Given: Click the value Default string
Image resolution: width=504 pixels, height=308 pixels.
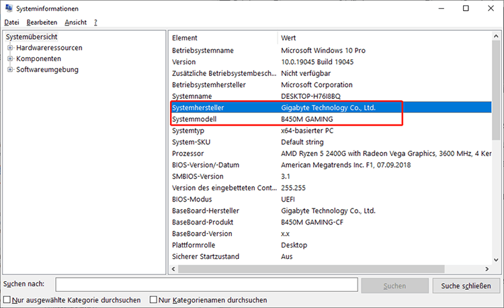Looking at the screenshot, I should pyautogui.click(x=302, y=142).
